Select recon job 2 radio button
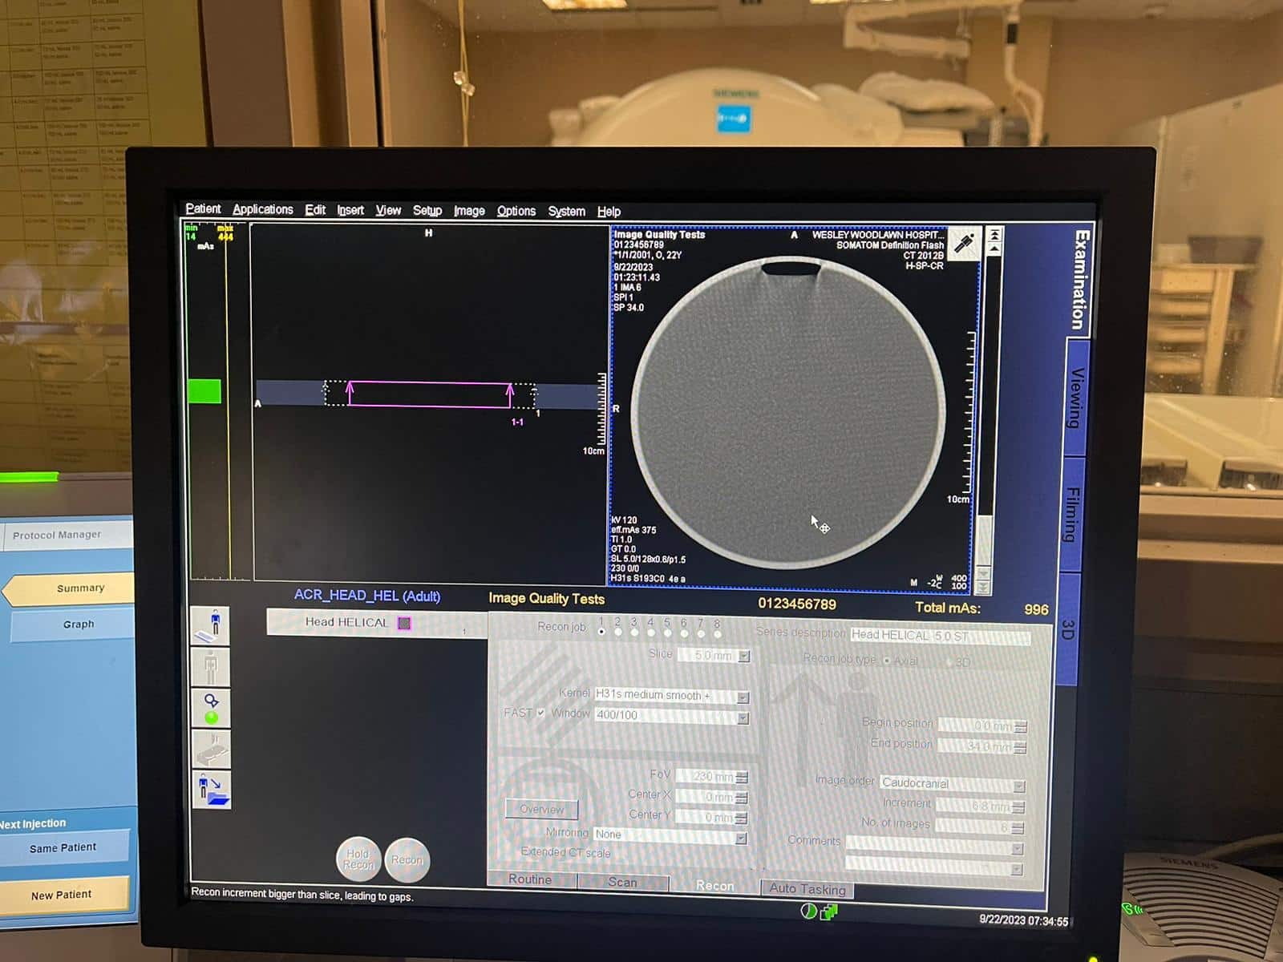This screenshot has width=1283, height=962. coord(617,633)
